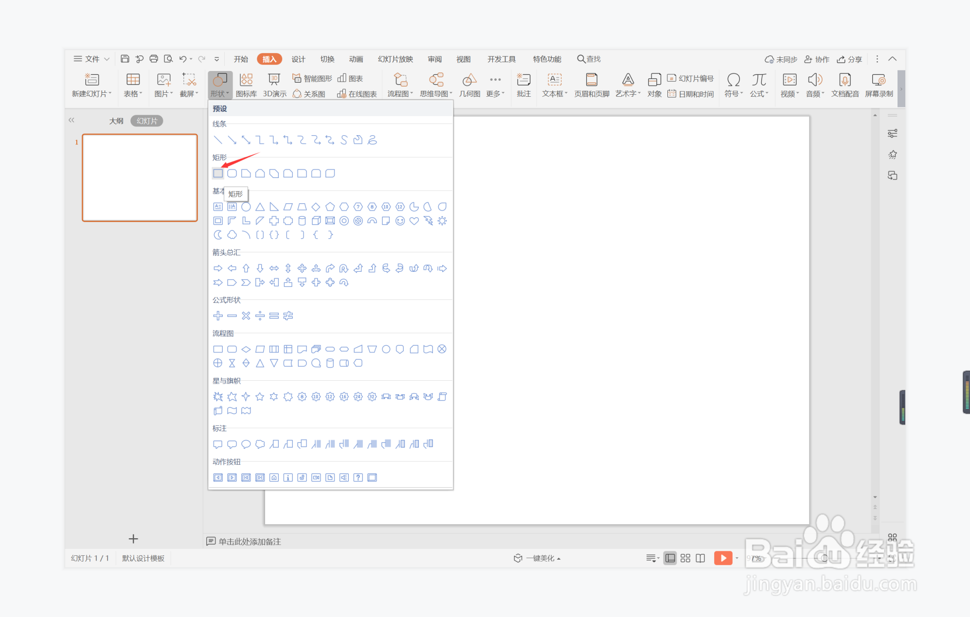Open the 设计 ribbon tab
970x617 pixels.
[298, 59]
